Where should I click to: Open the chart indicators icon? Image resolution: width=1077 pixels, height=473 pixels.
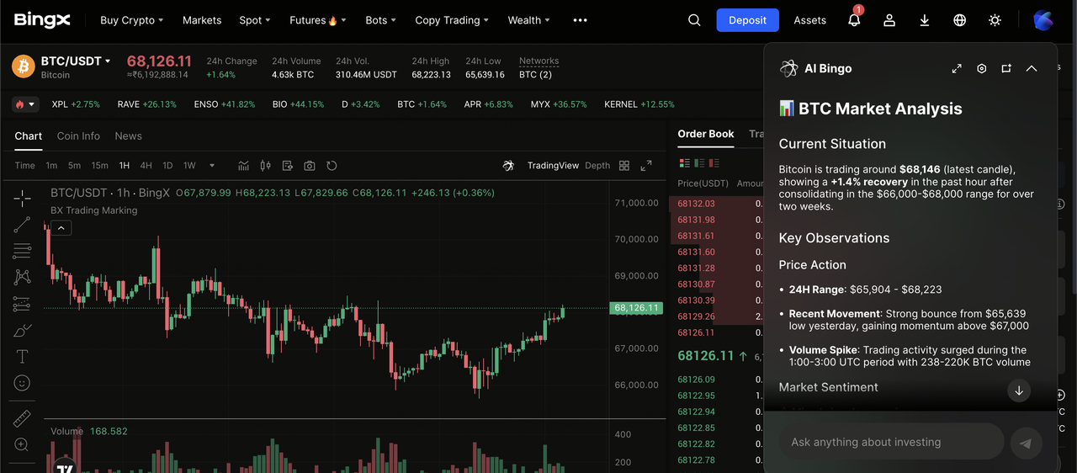[244, 166]
